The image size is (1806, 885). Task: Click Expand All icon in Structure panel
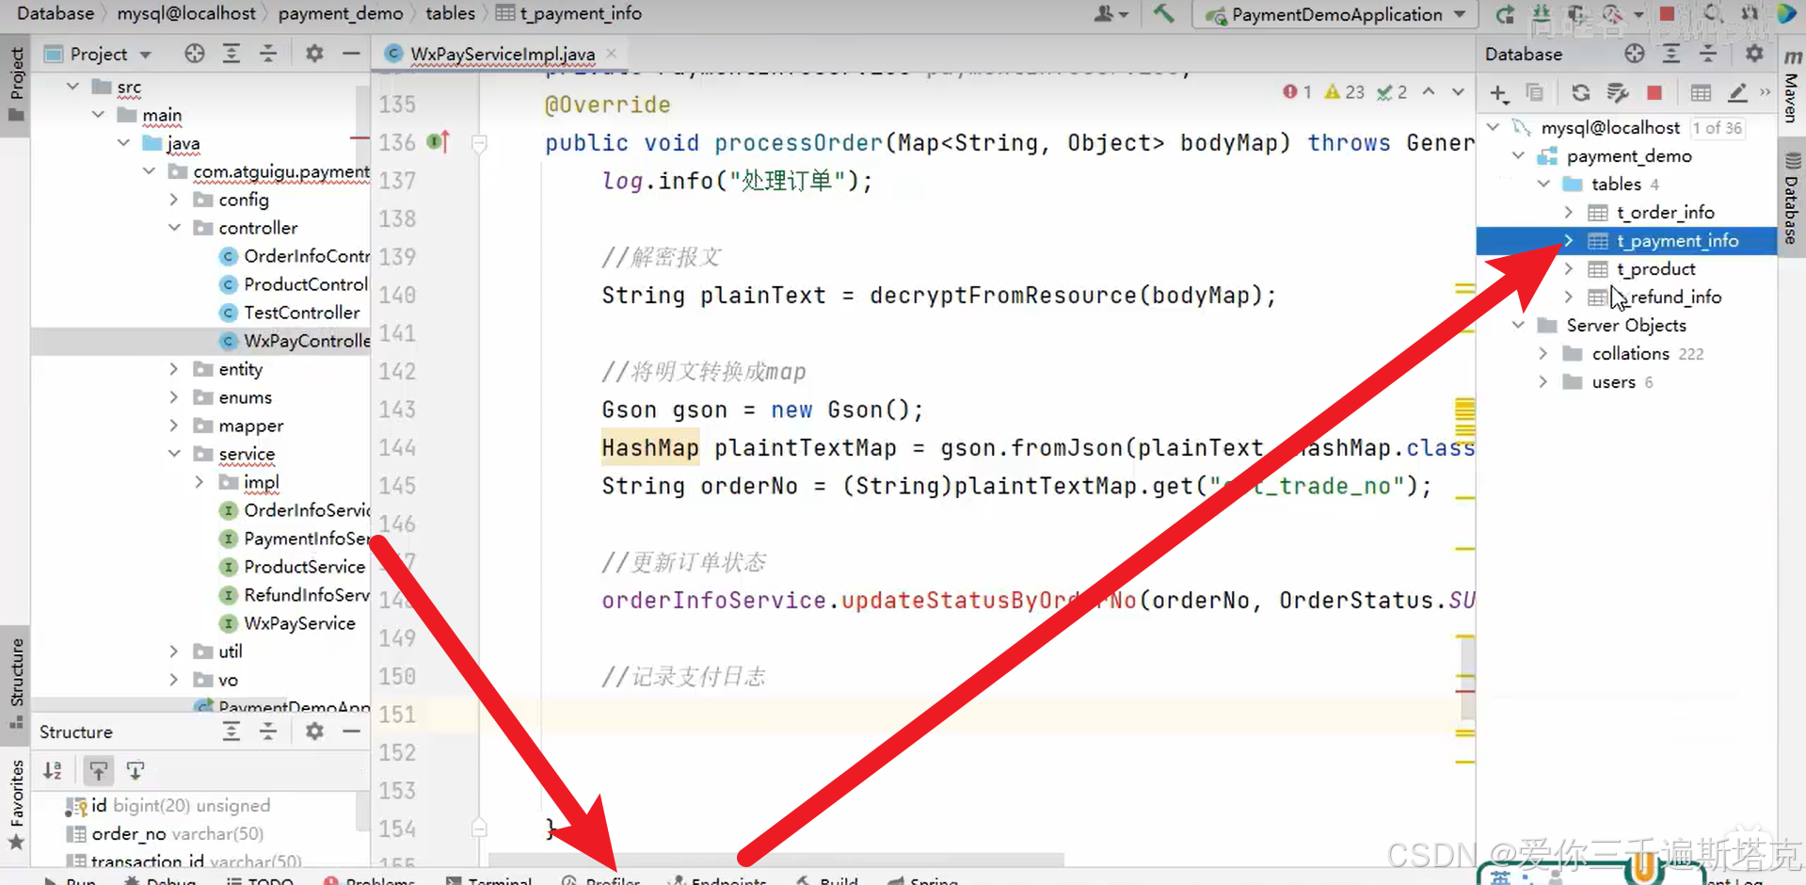click(232, 732)
